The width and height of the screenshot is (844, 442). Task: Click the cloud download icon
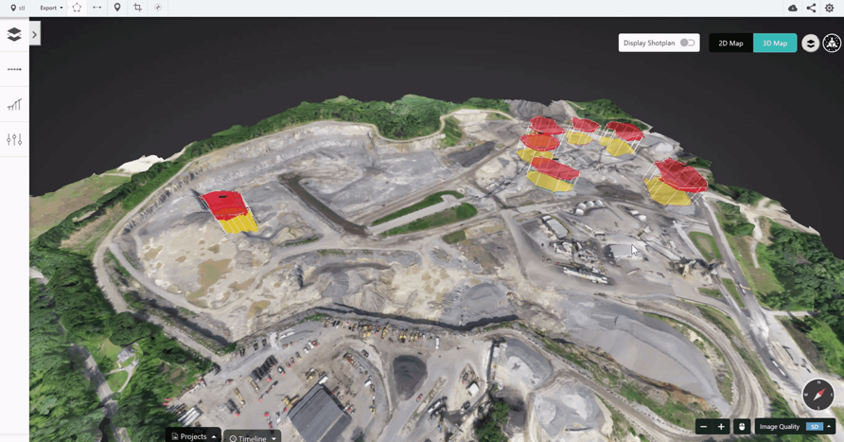coord(793,8)
